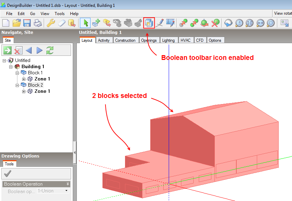Viewport: 292px width, 201px height.
Task: Collapse the Block 1 tree node
Action: 17,73
